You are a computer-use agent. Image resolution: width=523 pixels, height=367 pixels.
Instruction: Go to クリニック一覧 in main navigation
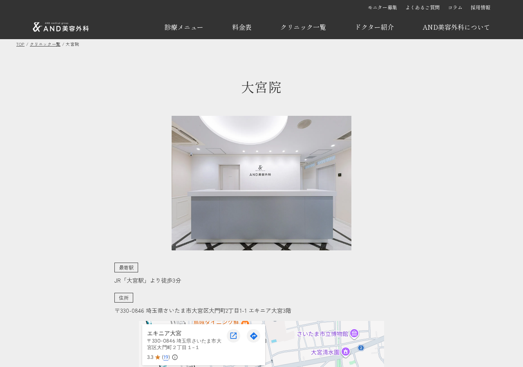click(303, 27)
